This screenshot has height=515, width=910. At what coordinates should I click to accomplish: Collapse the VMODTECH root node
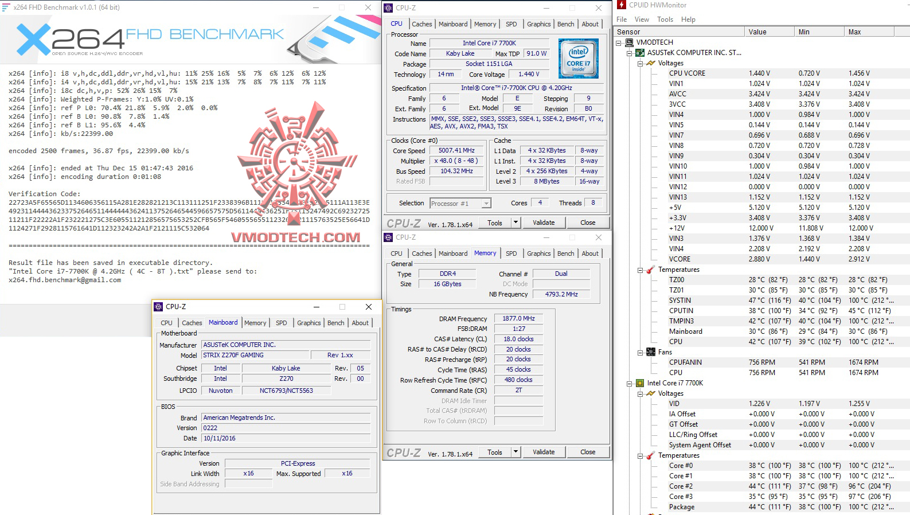[619, 42]
